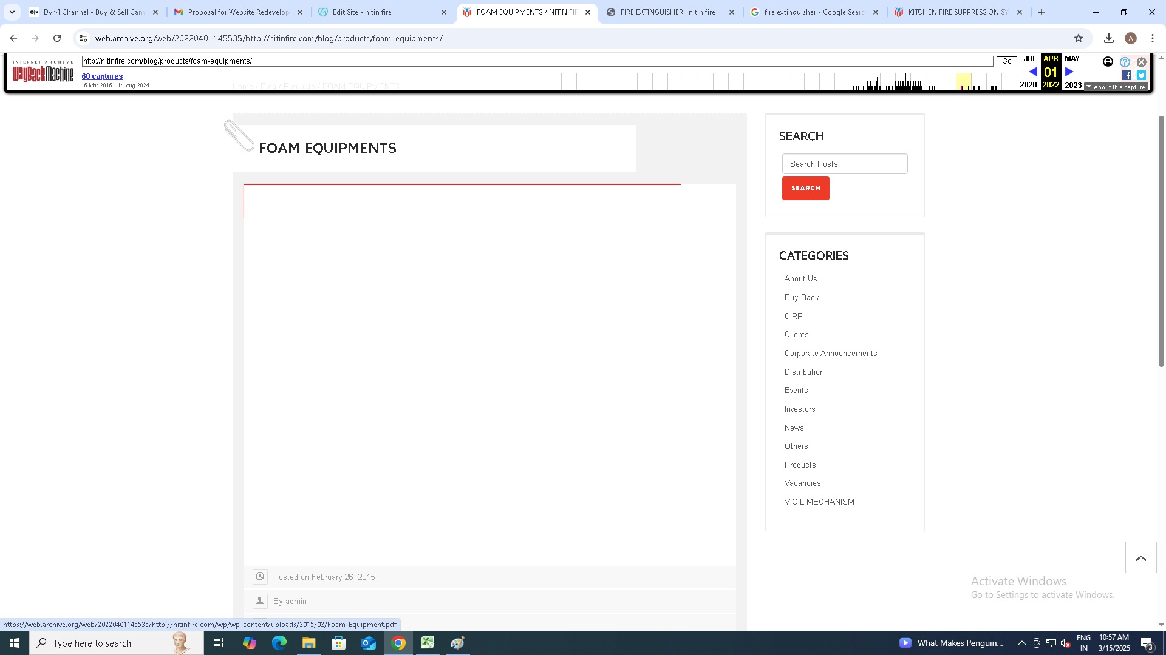This screenshot has height=655, width=1166.
Task: Open Distribution category
Action: tap(804, 372)
